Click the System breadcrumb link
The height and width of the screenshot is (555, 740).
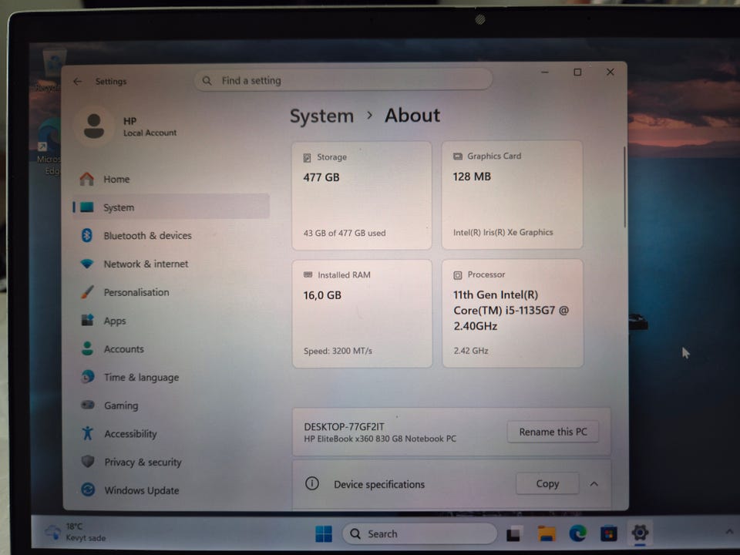(x=321, y=116)
